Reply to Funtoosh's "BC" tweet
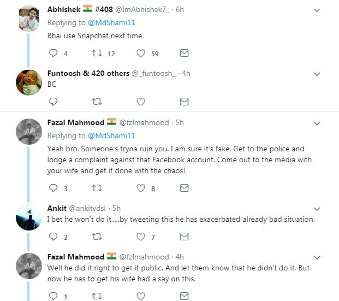 point(53,102)
